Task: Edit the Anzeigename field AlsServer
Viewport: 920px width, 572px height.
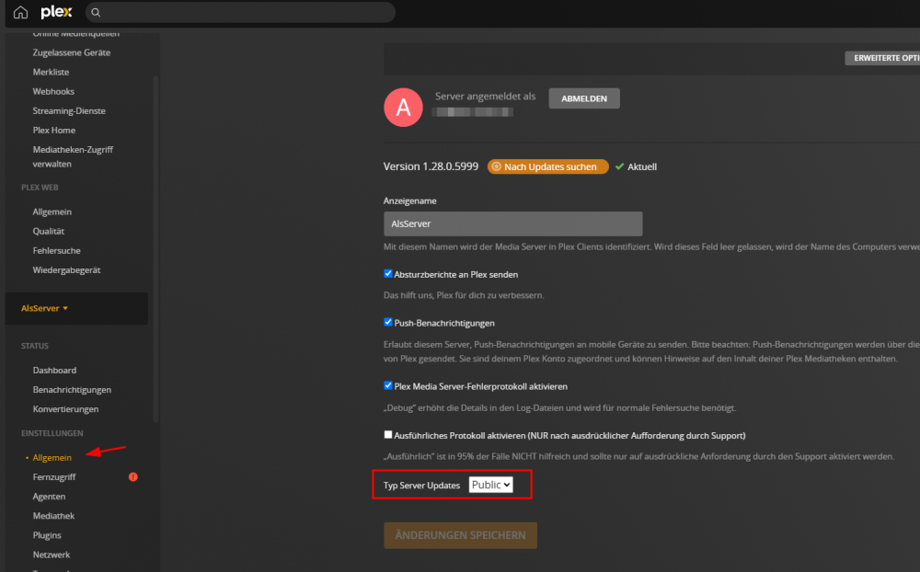Action: pos(512,223)
